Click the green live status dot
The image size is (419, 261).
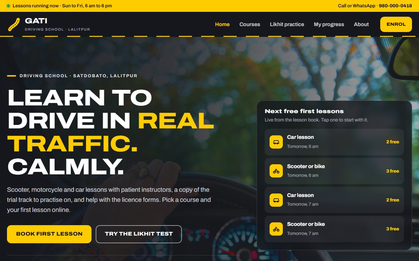(x=8, y=6)
